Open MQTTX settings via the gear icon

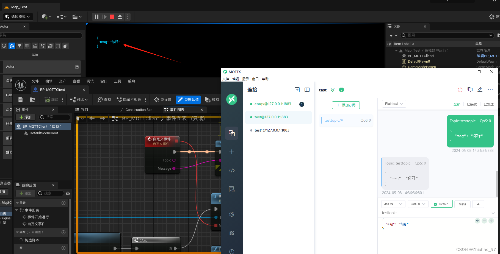coord(232,214)
